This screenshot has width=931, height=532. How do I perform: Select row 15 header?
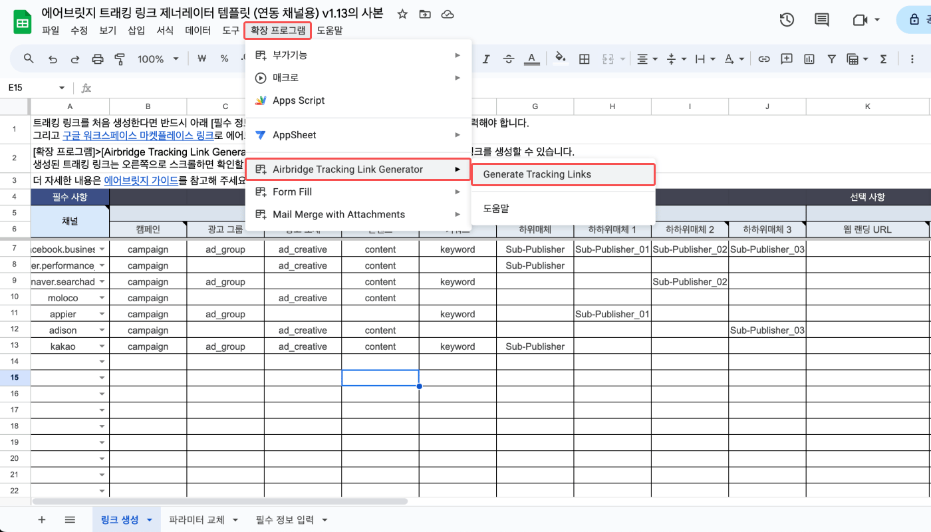coord(15,378)
